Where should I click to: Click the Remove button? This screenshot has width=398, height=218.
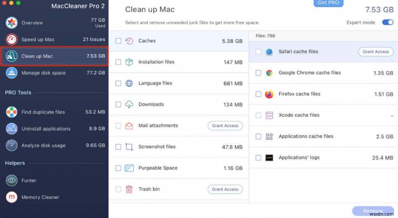373,211
